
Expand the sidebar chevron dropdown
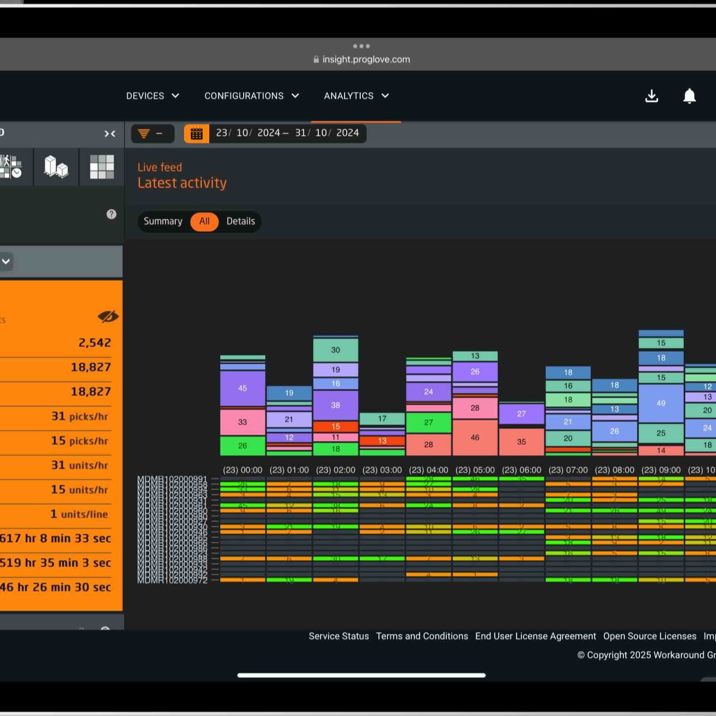pyautogui.click(x=6, y=261)
